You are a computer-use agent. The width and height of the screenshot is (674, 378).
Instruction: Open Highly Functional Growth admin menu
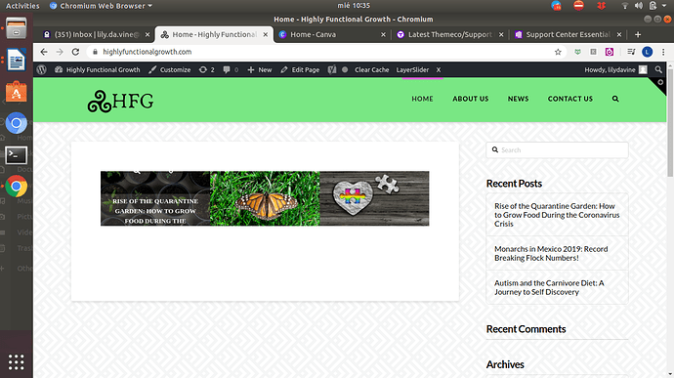98,69
